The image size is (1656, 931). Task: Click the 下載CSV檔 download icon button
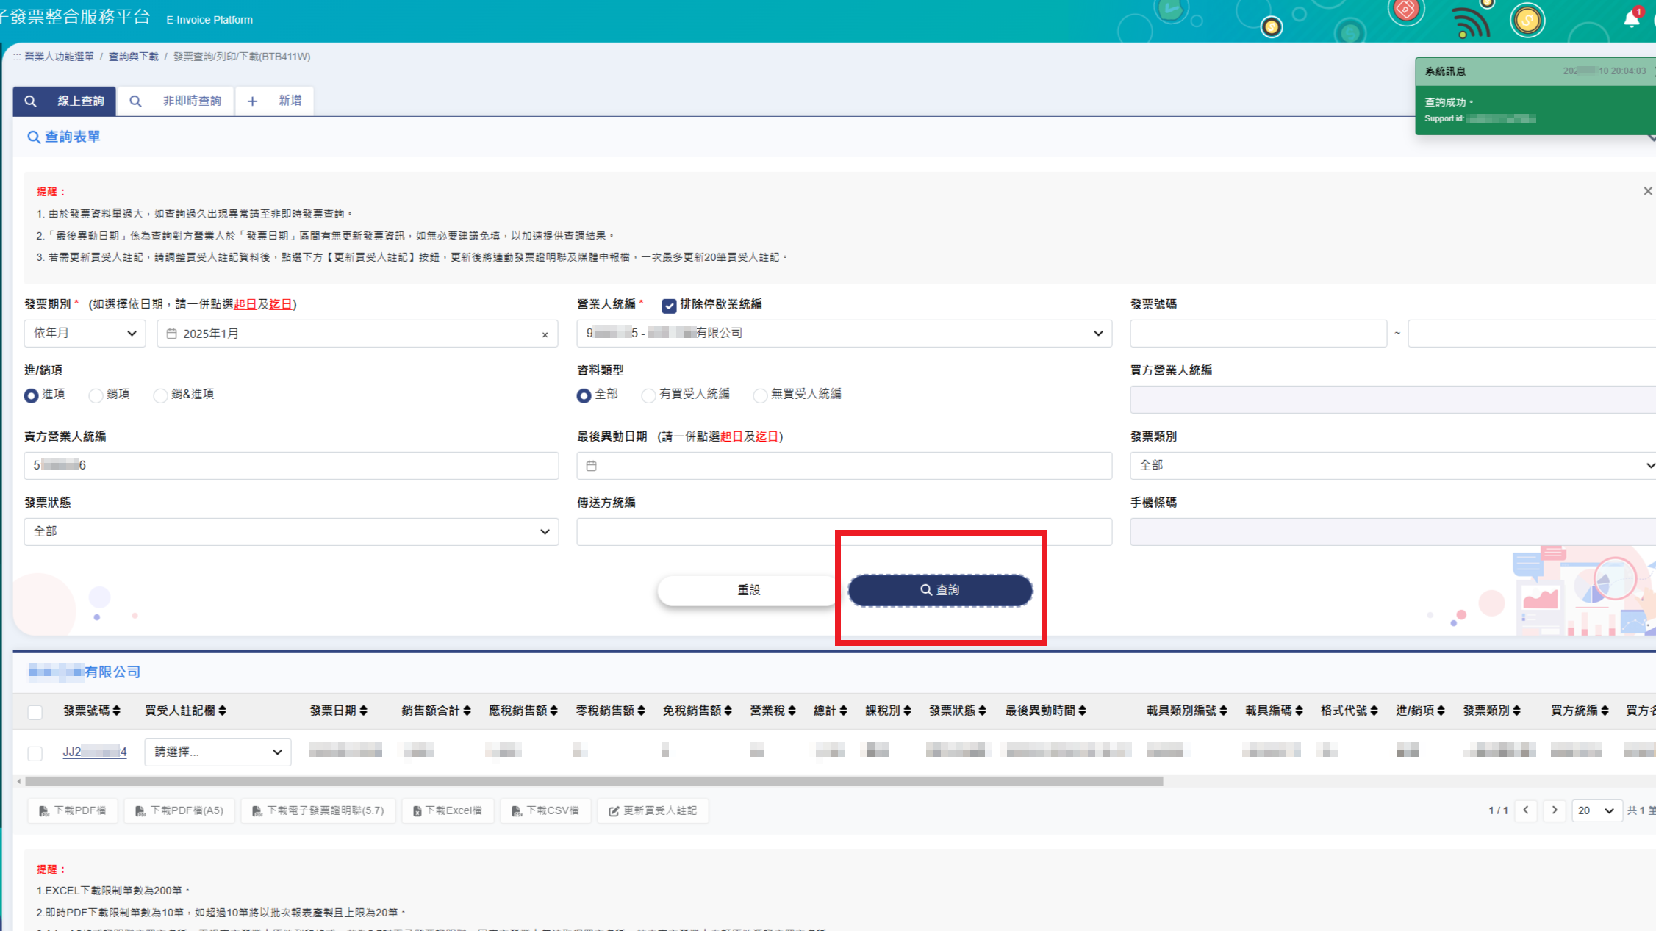coord(545,810)
